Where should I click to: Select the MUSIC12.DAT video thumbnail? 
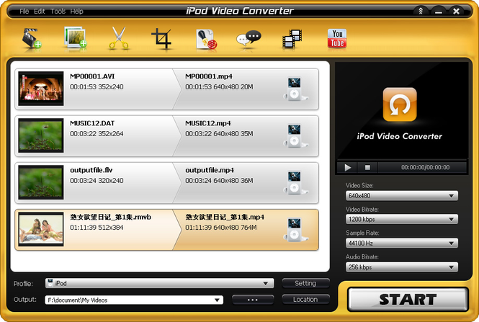[x=41, y=135]
